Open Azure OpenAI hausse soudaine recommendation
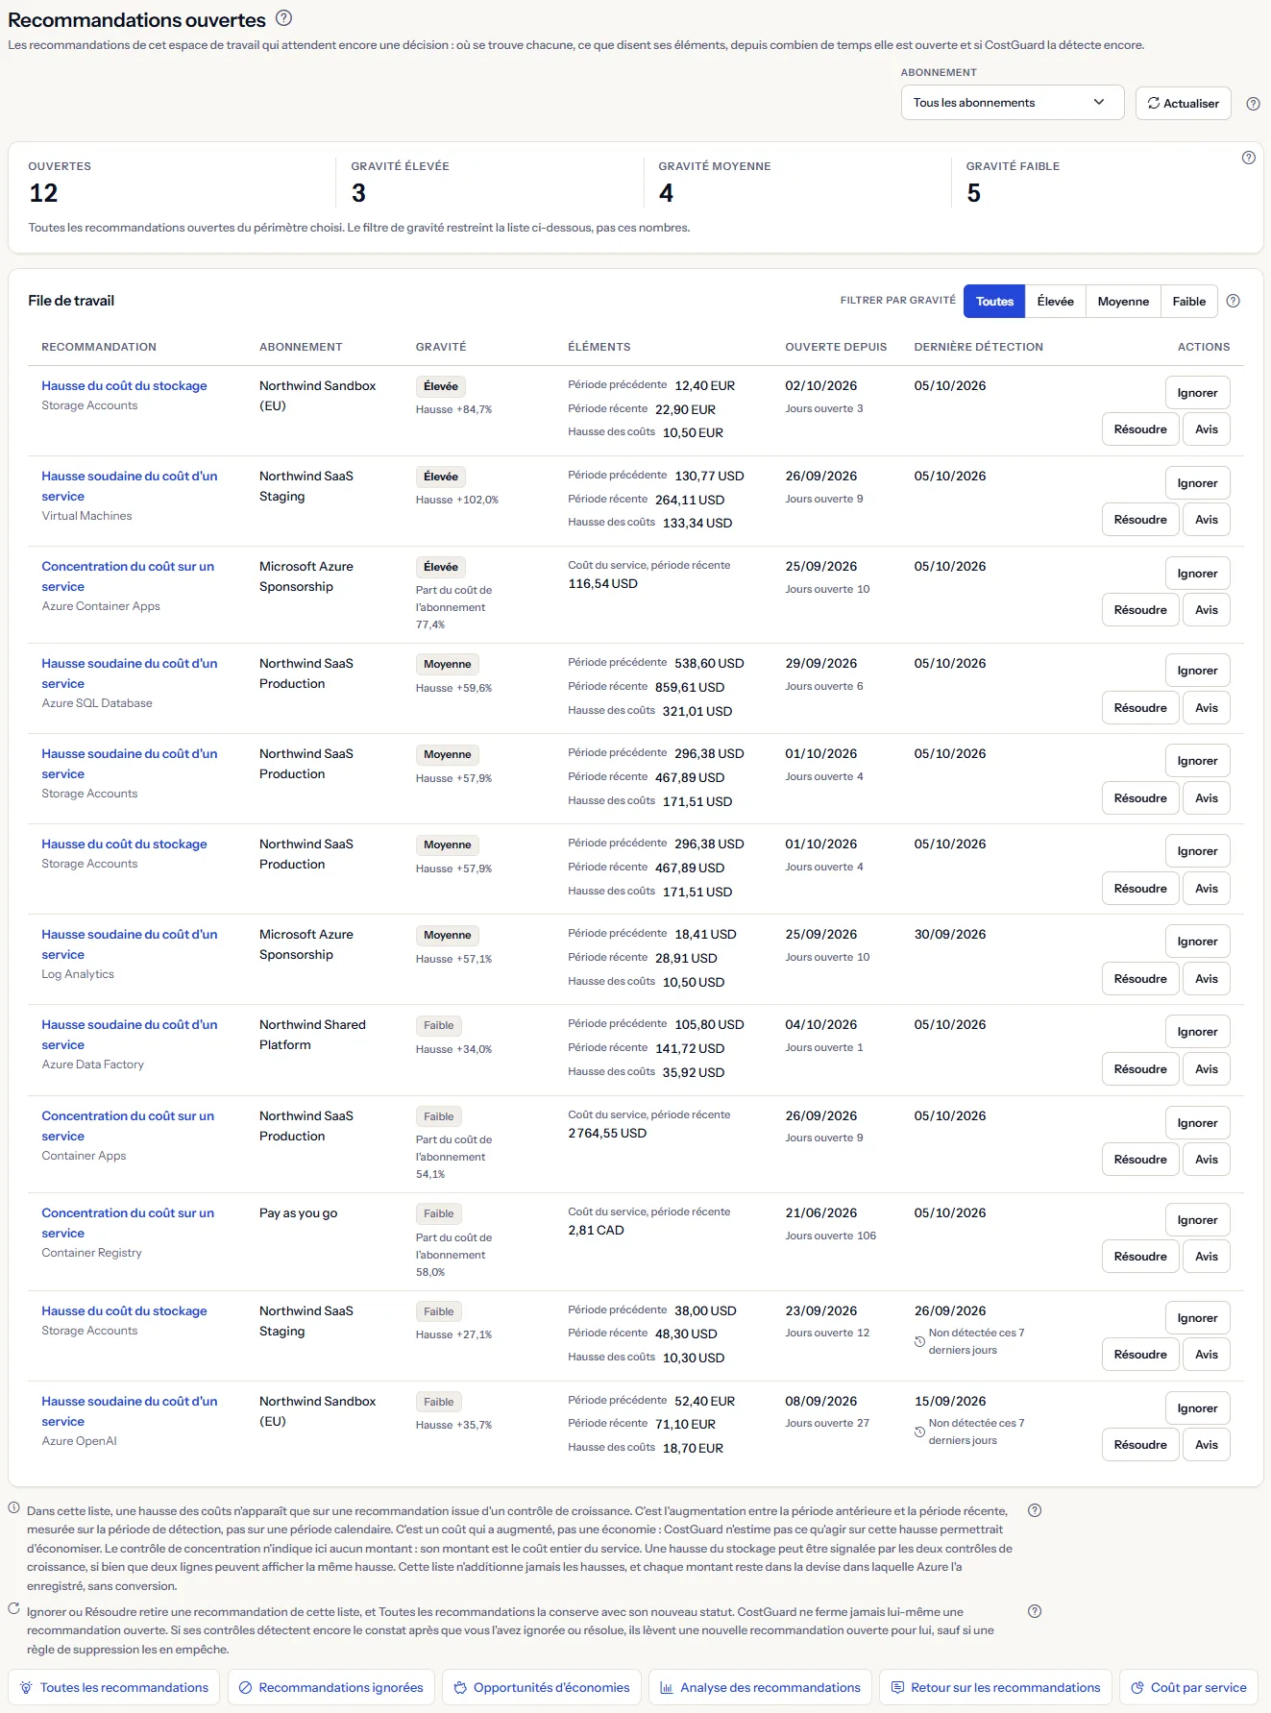 [130, 1411]
